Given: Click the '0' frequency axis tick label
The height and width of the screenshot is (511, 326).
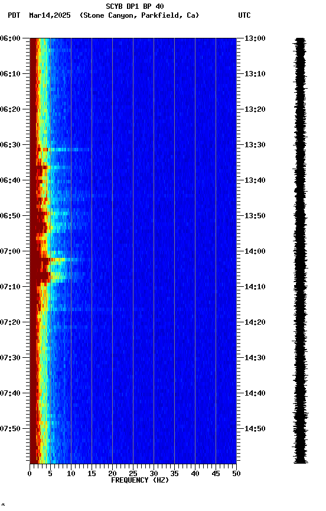Looking at the screenshot, I should tap(30, 474).
